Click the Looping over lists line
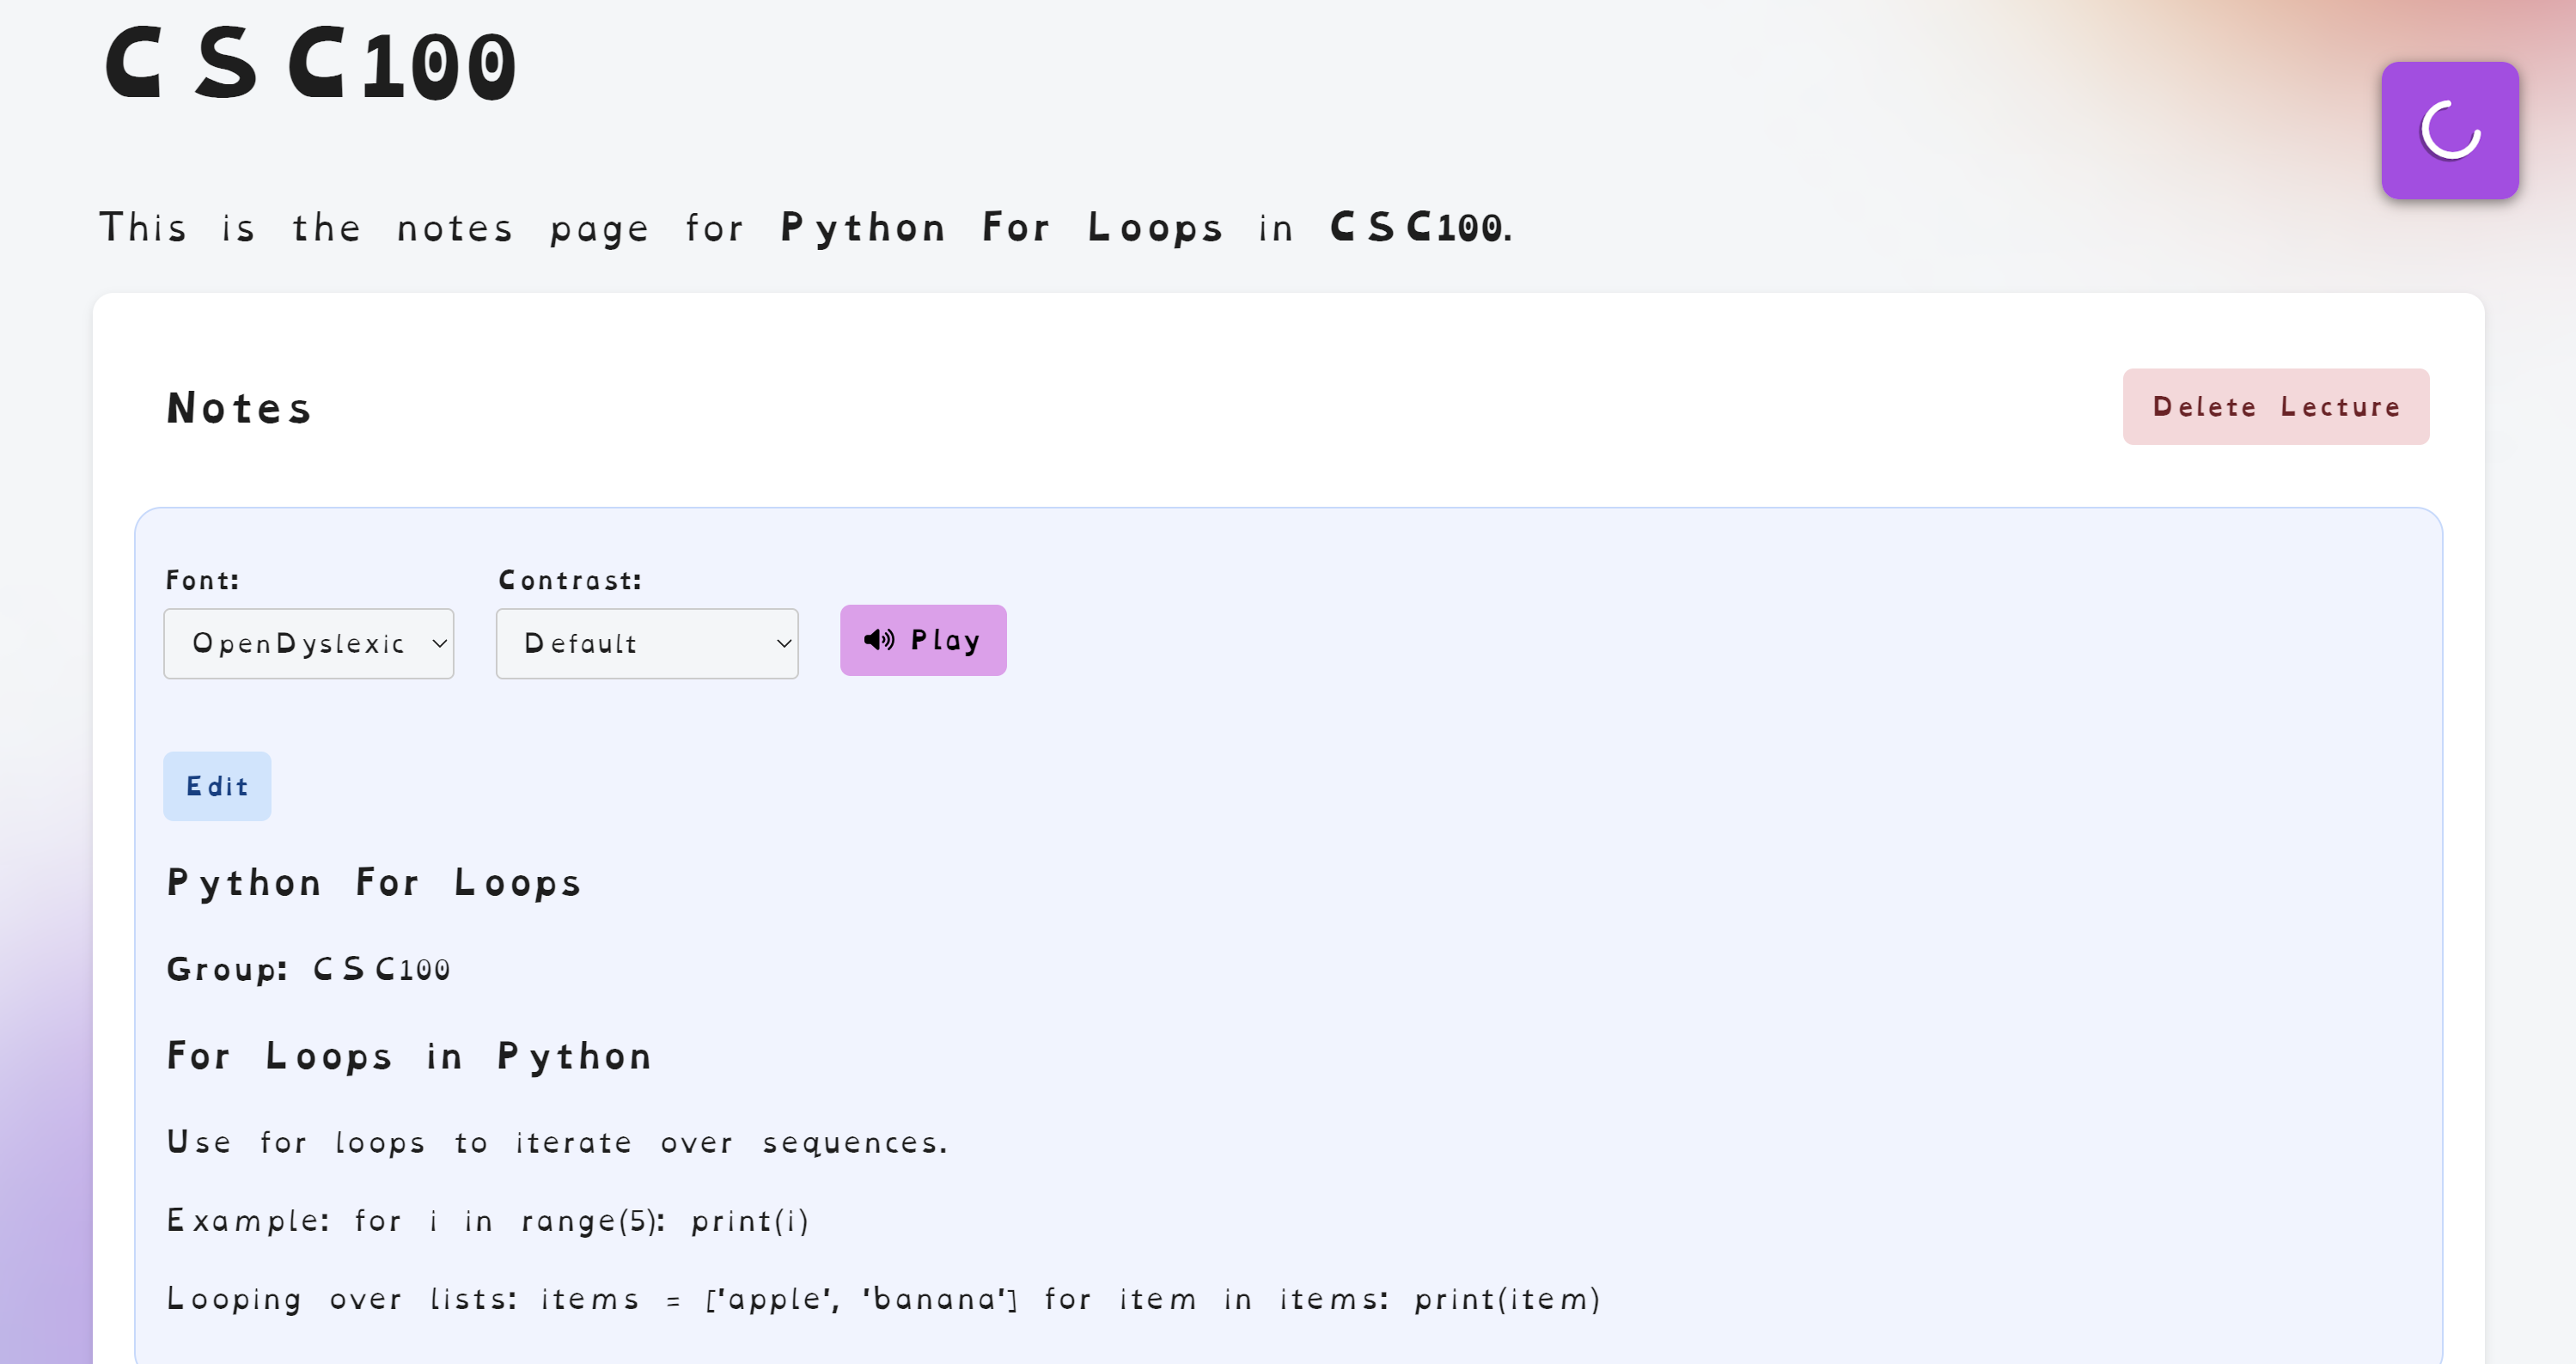This screenshot has height=1364, width=2576. tap(883, 1299)
